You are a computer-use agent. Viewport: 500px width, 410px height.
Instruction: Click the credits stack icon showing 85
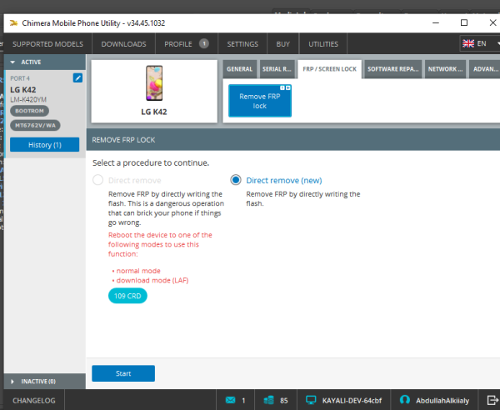point(269,400)
